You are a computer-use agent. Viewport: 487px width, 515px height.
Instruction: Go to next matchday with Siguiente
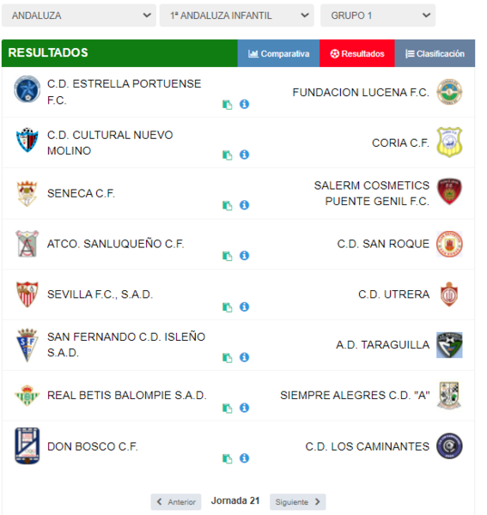(x=298, y=502)
